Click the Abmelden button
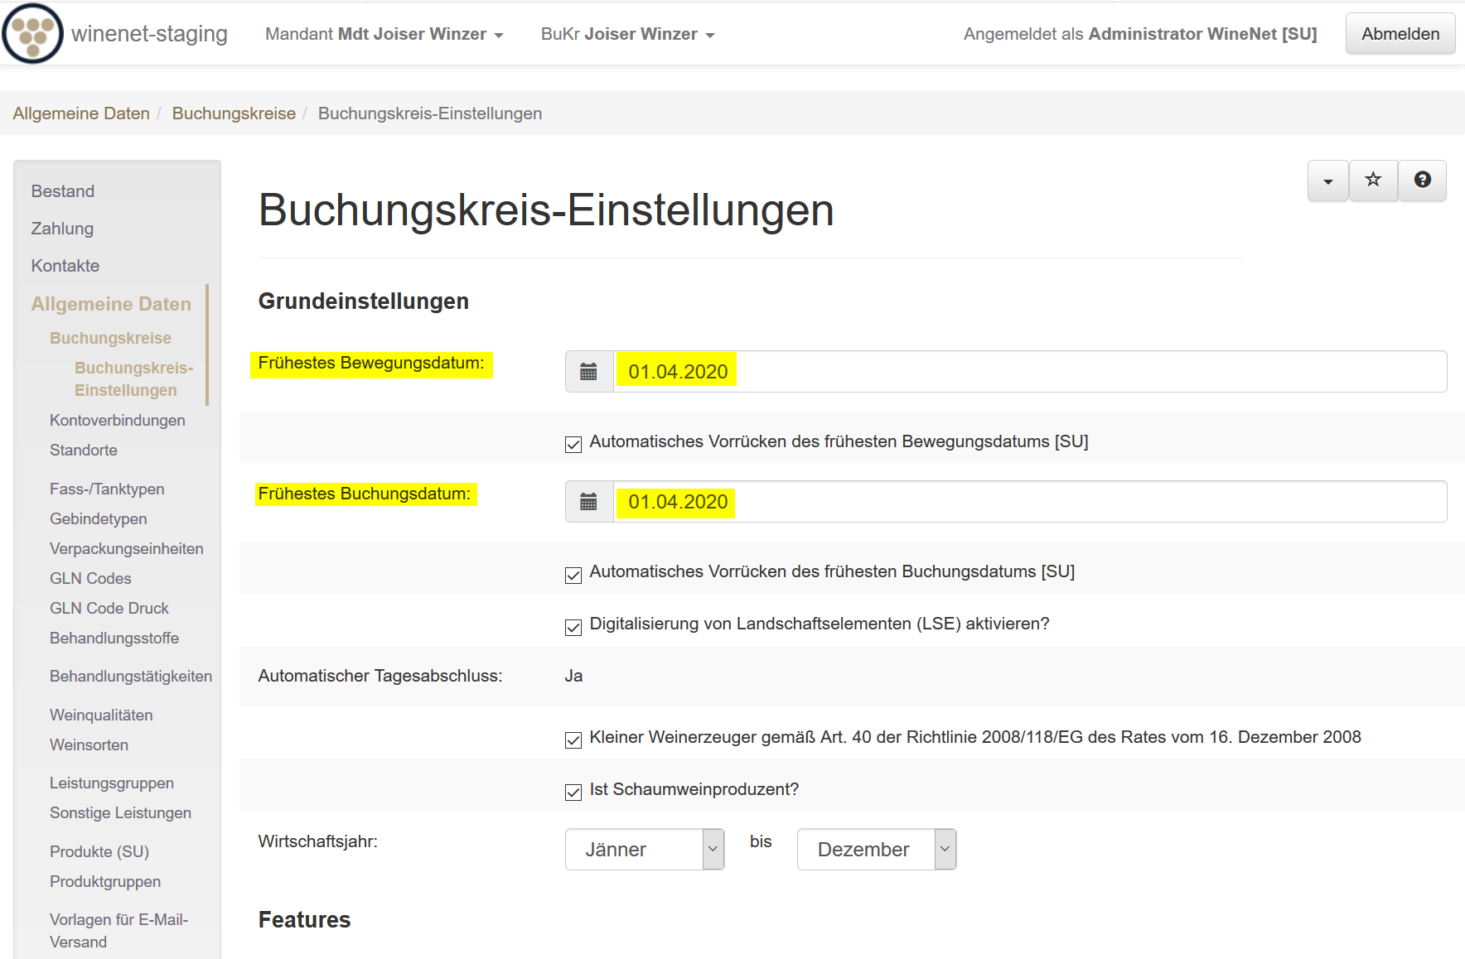This screenshot has width=1465, height=959. click(1400, 34)
